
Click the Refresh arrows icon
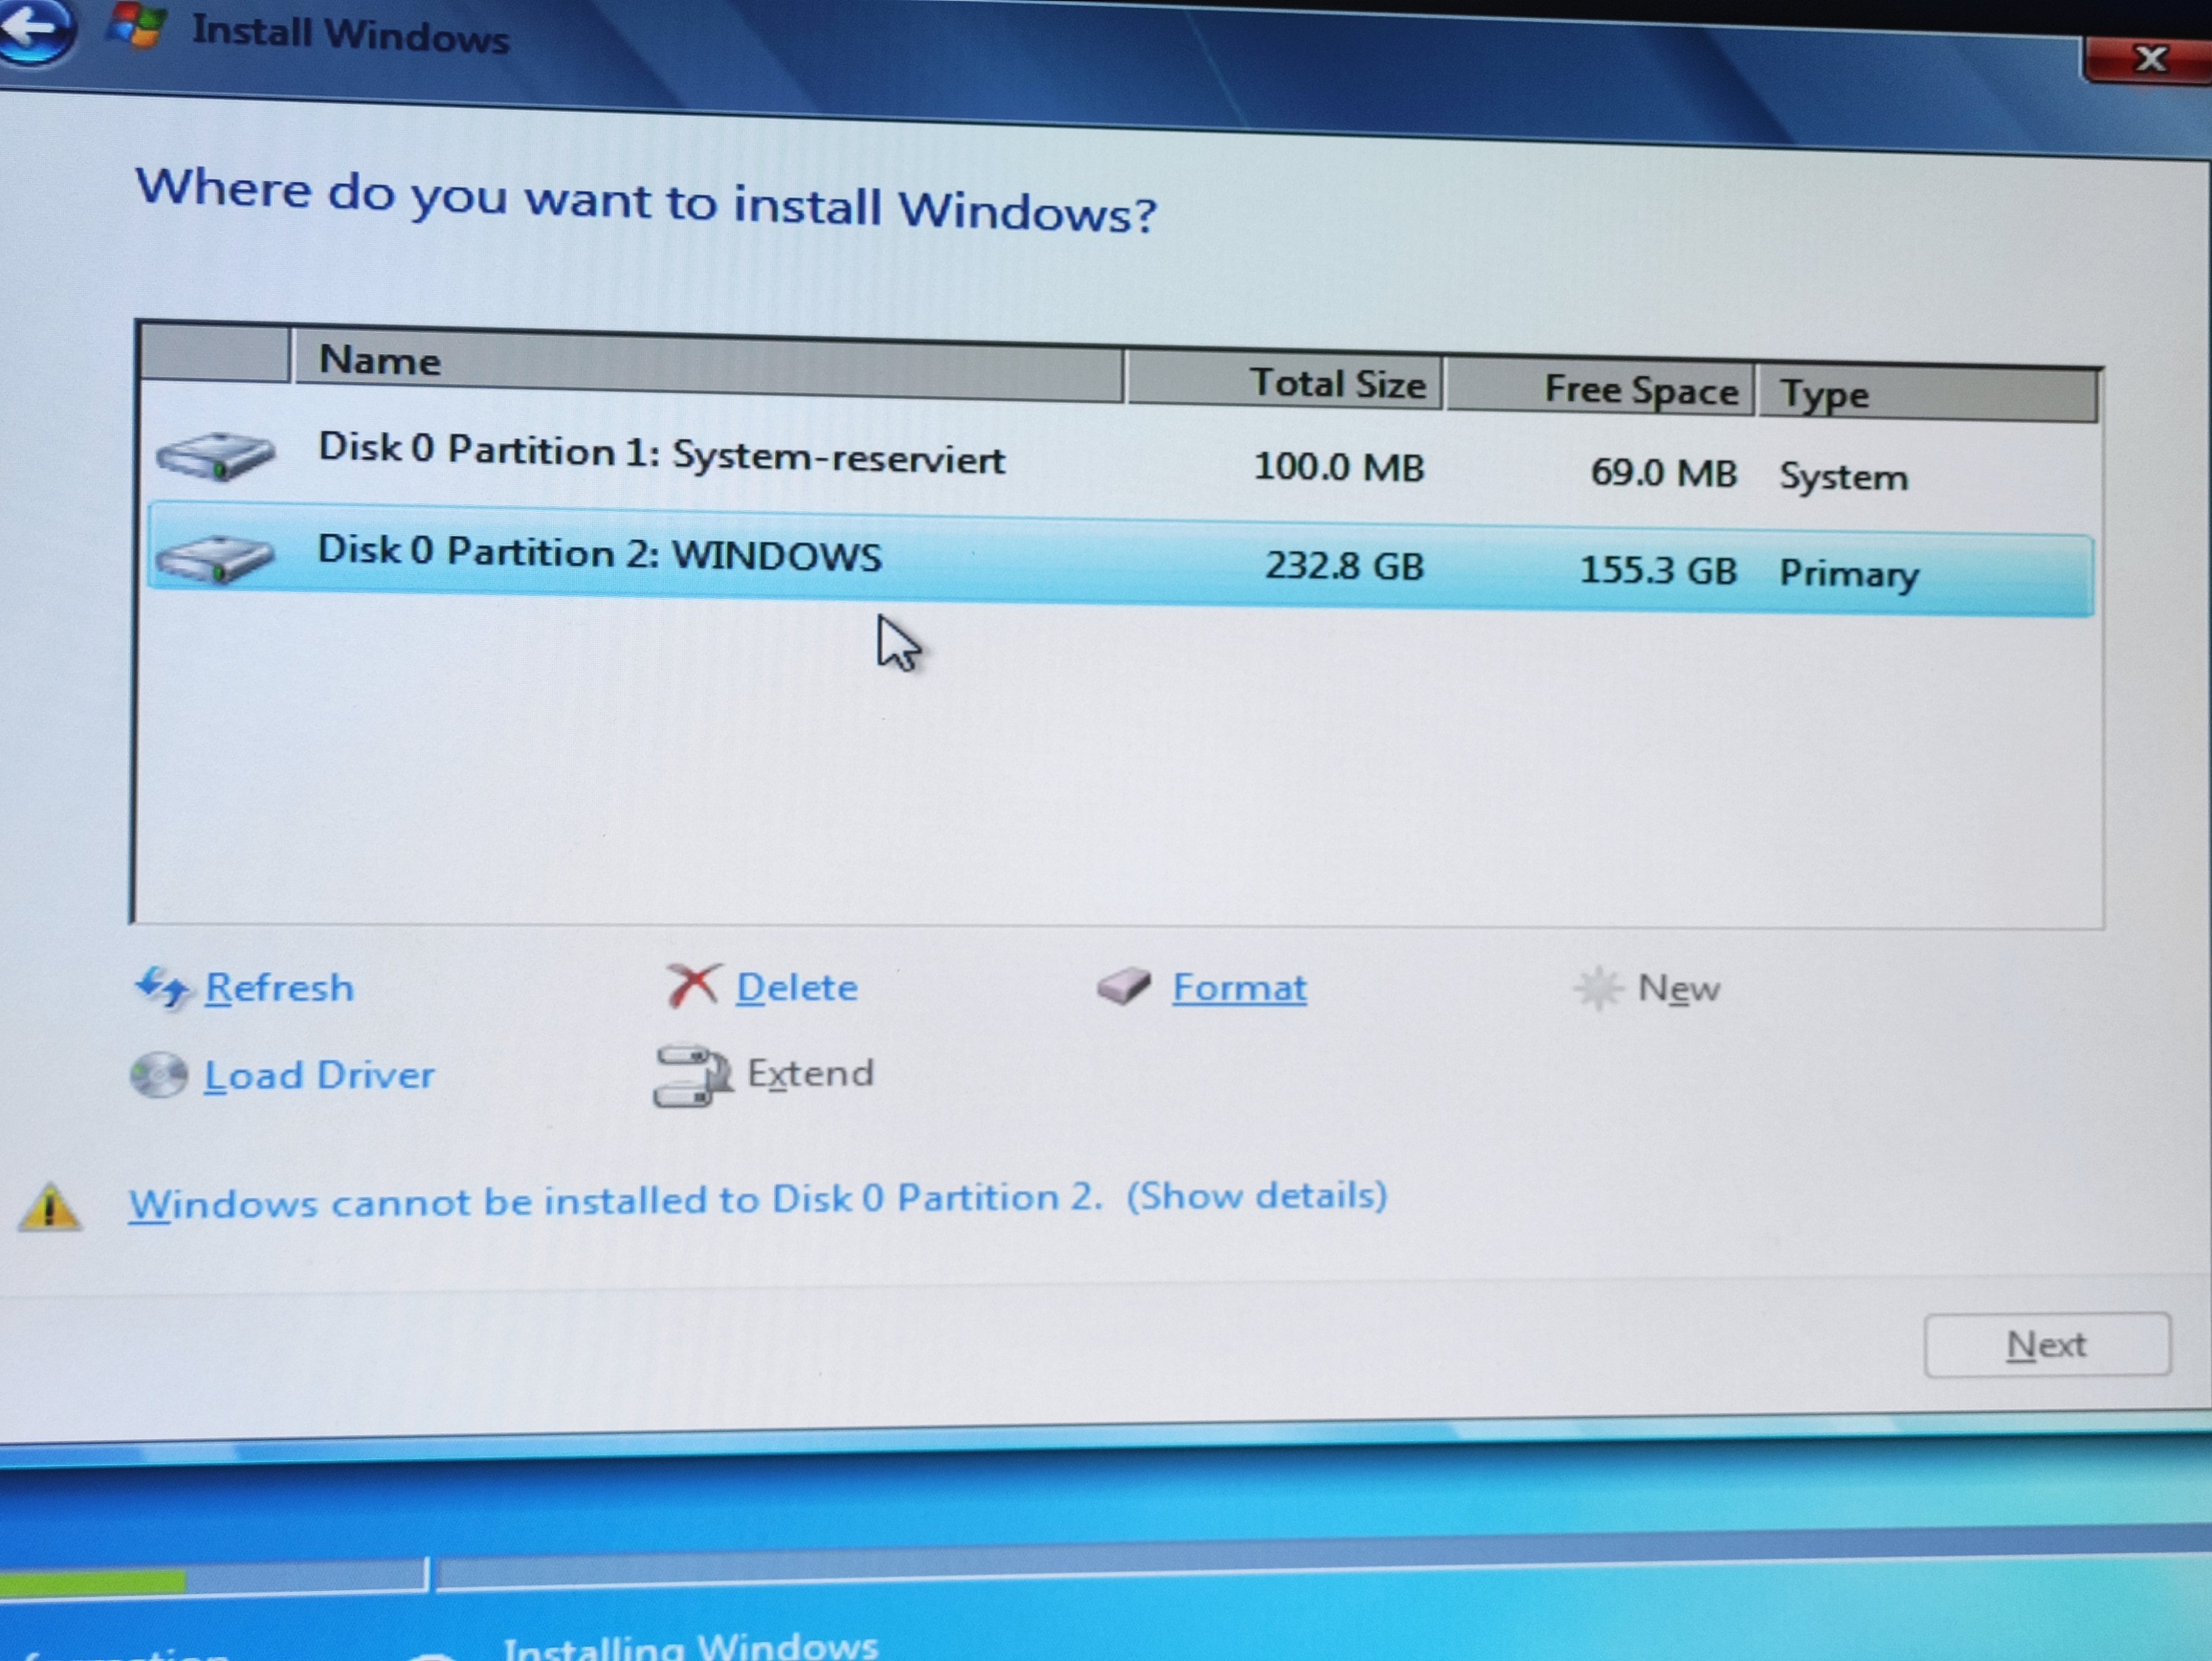161,988
